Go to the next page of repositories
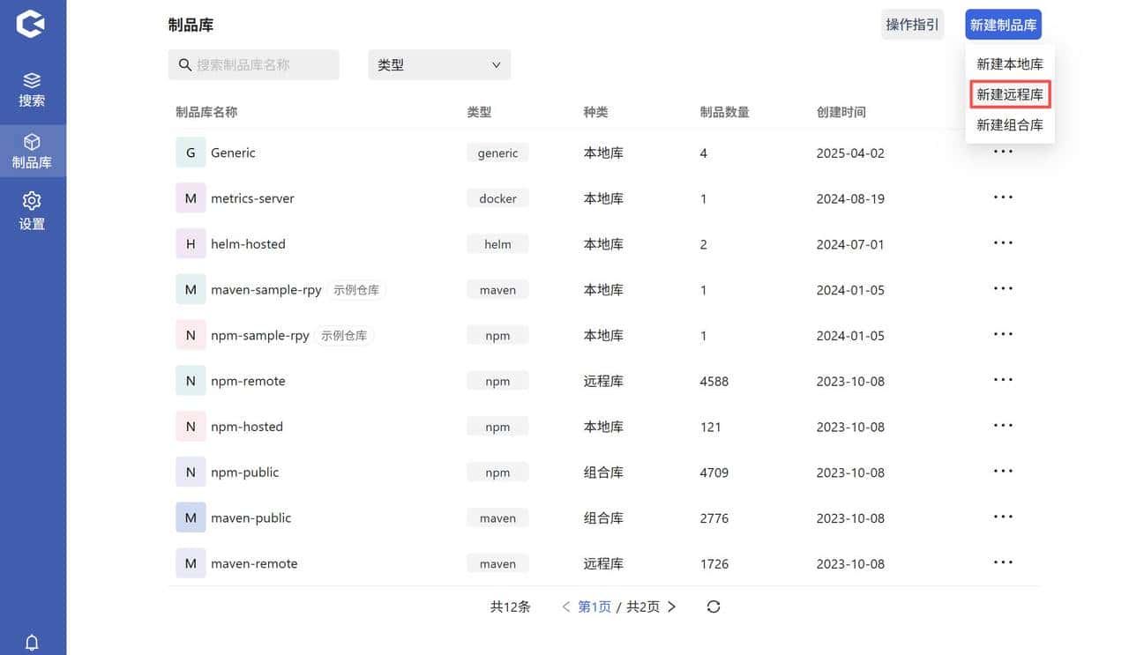This screenshot has height=655, width=1129. (671, 607)
